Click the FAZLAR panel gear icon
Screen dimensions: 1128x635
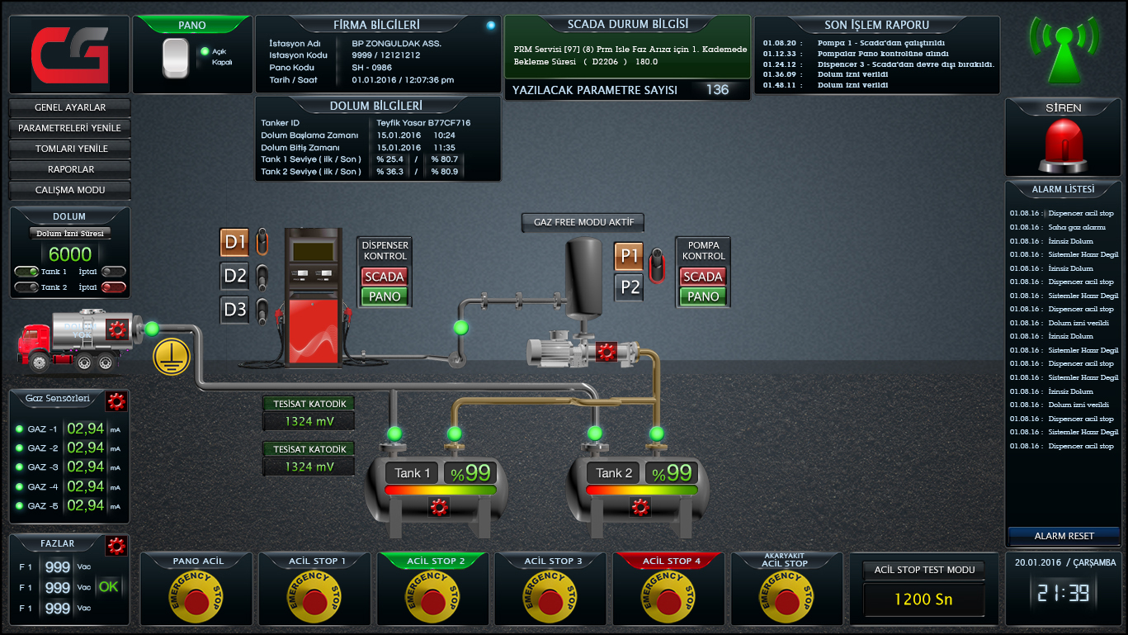[x=116, y=545]
